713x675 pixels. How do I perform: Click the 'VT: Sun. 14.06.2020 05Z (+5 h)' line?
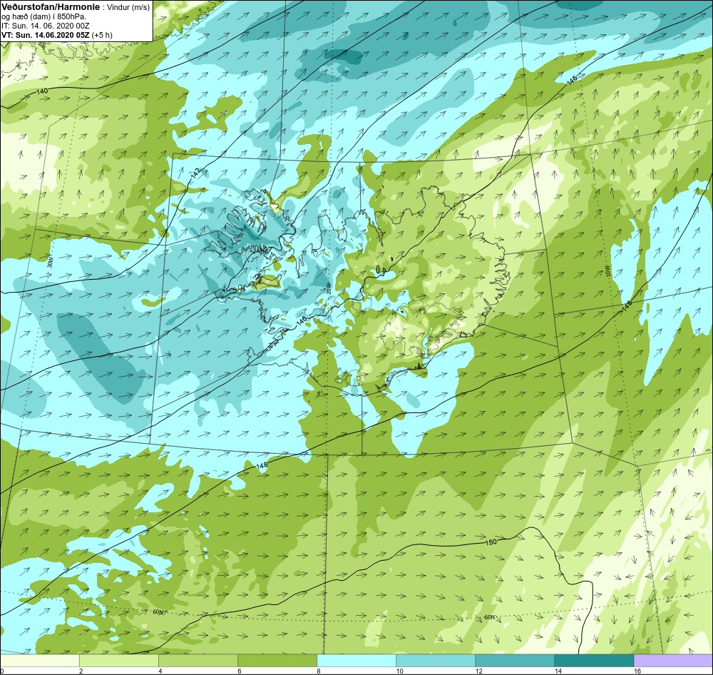pyautogui.click(x=57, y=34)
